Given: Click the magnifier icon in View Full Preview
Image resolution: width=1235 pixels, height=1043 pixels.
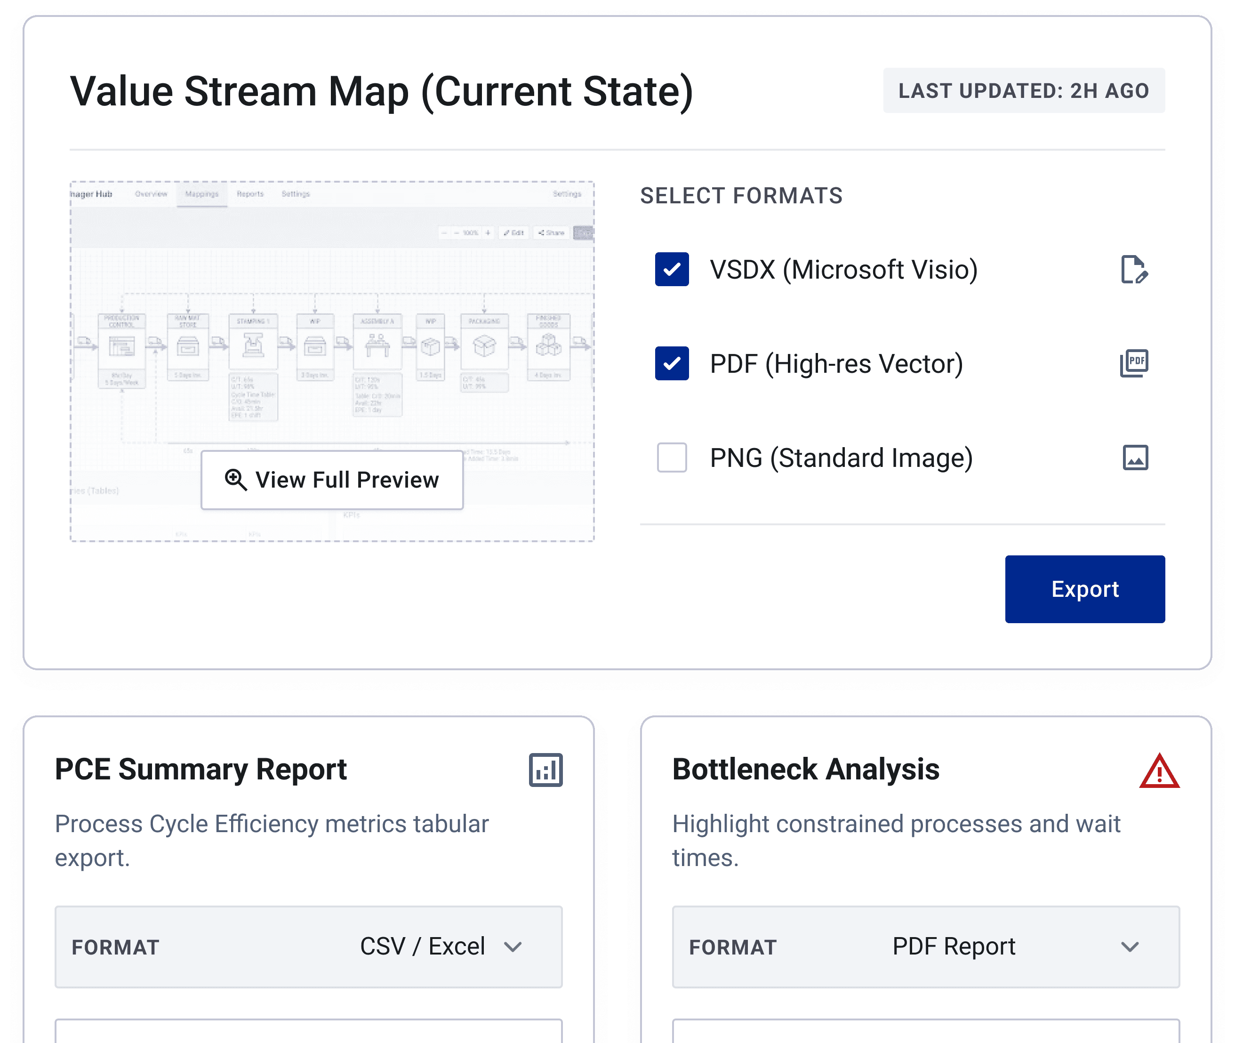Looking at the screenshot, I should (x=235, y=480).
